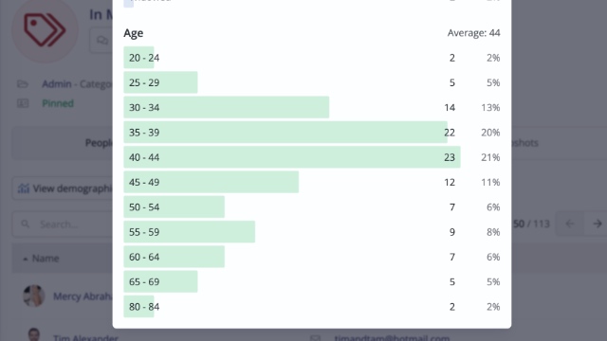Click the chart icon in View demographics
The height and width of the screenshot is (341, 607).
[24, 188]
